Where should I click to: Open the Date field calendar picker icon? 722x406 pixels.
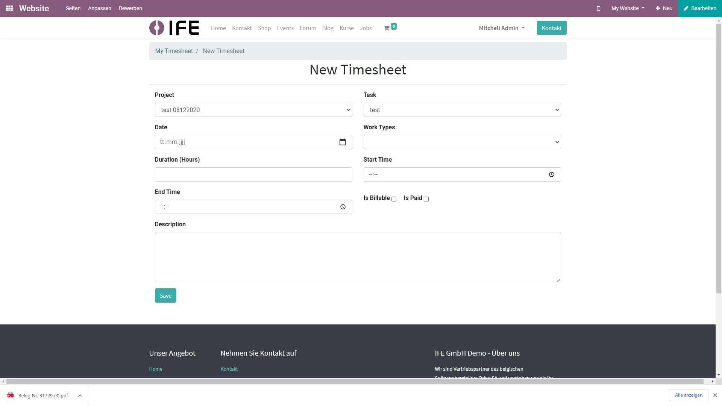click(342, 142)
